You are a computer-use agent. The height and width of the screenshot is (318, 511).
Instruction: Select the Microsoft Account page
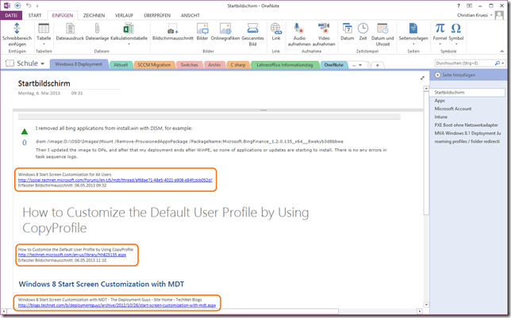pyautogui.click(x=453, y=109)
